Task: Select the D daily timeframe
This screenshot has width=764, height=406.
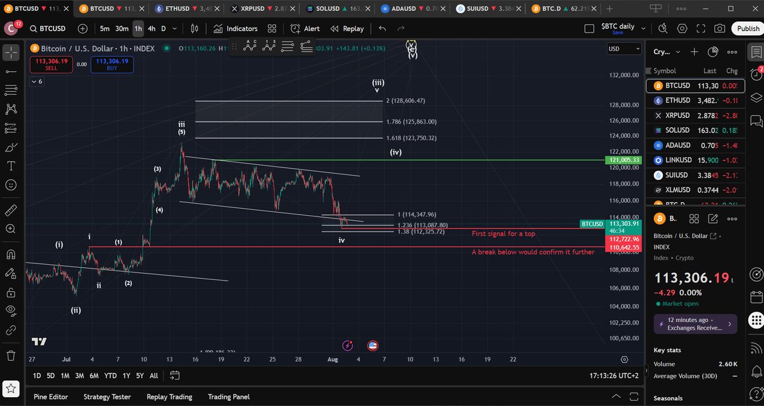Action: pos(164,29)
